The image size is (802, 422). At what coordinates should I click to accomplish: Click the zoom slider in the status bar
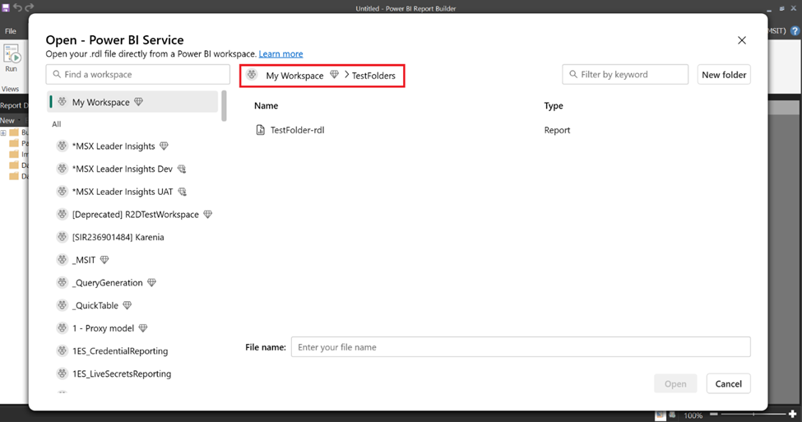click(753, 414)
